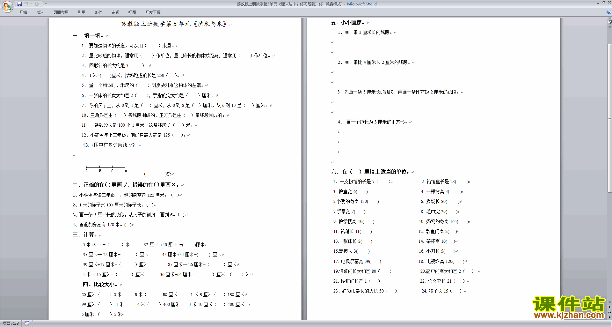Click heading 四、比较大小
Image resolution: width=612 pixels, height=327 pixels.
click(x=100, y=284)
